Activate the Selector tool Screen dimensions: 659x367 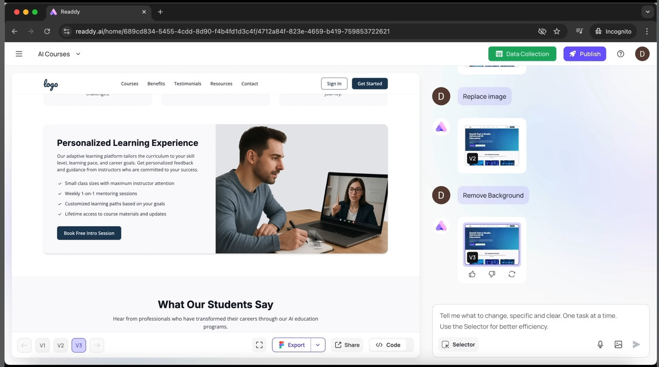pos(458,344)
